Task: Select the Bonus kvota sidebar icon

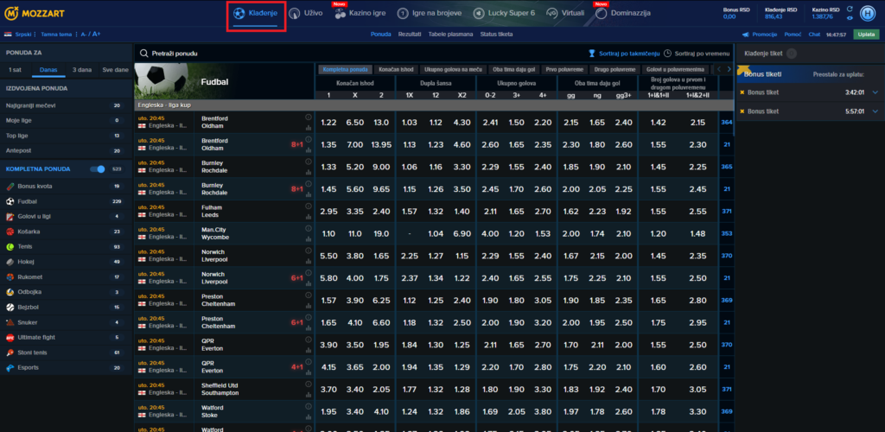Action: click(x=10, y=186)
